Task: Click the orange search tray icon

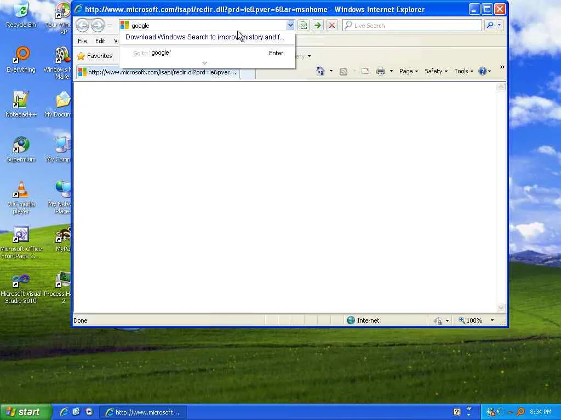Action: click(521, 412)
